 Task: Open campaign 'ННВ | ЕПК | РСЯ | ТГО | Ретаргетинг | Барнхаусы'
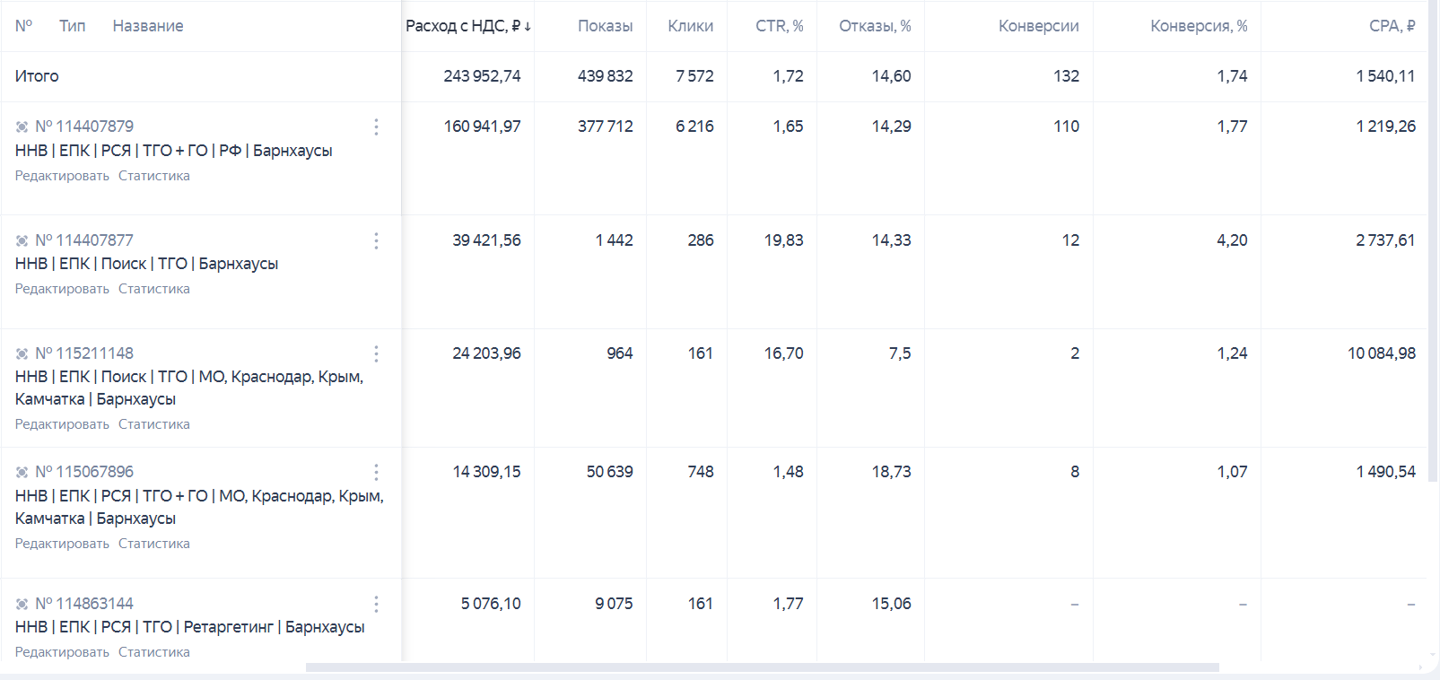click(189, 627)
